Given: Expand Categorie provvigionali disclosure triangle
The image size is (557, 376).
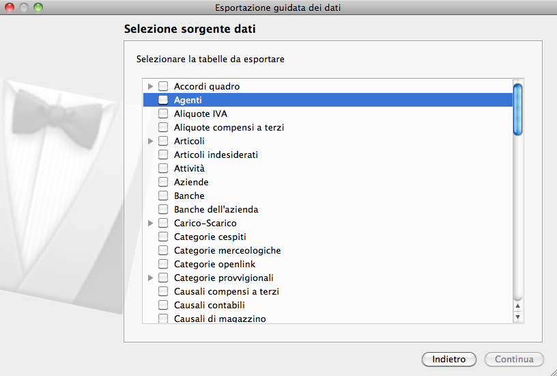Looking at the screenshot, I should point(150,278).
